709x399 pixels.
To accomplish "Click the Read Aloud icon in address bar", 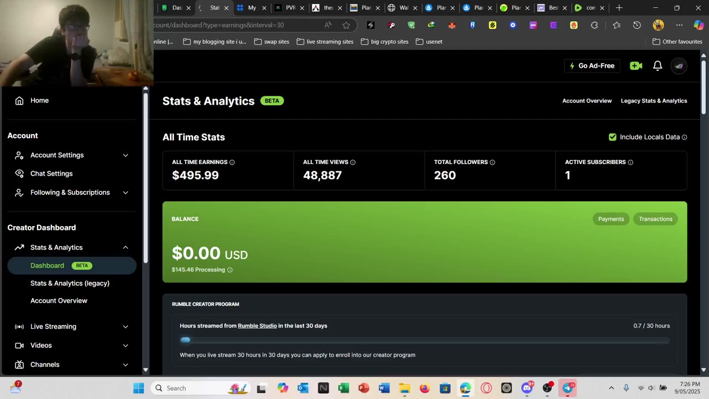I will 328,25.
